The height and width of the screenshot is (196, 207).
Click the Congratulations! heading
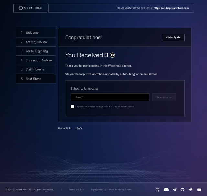pos(83,37)
